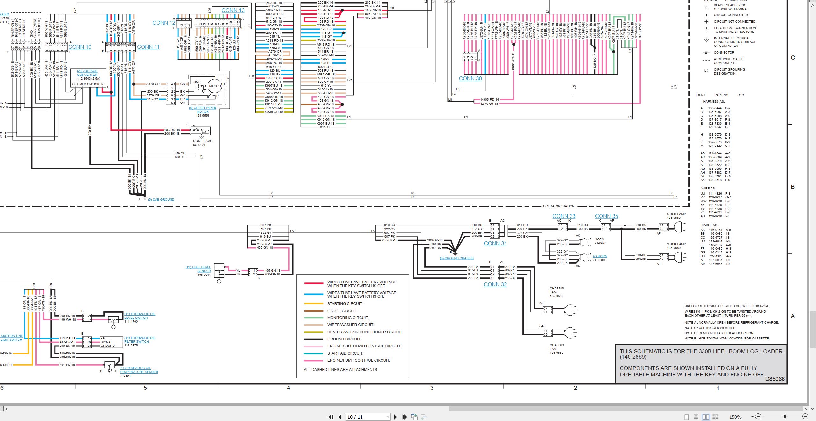816x421 pixels.
Task: Open the CONN 35 link
Action: coord(607,216)
